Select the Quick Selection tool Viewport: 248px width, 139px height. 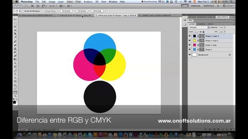15,30
